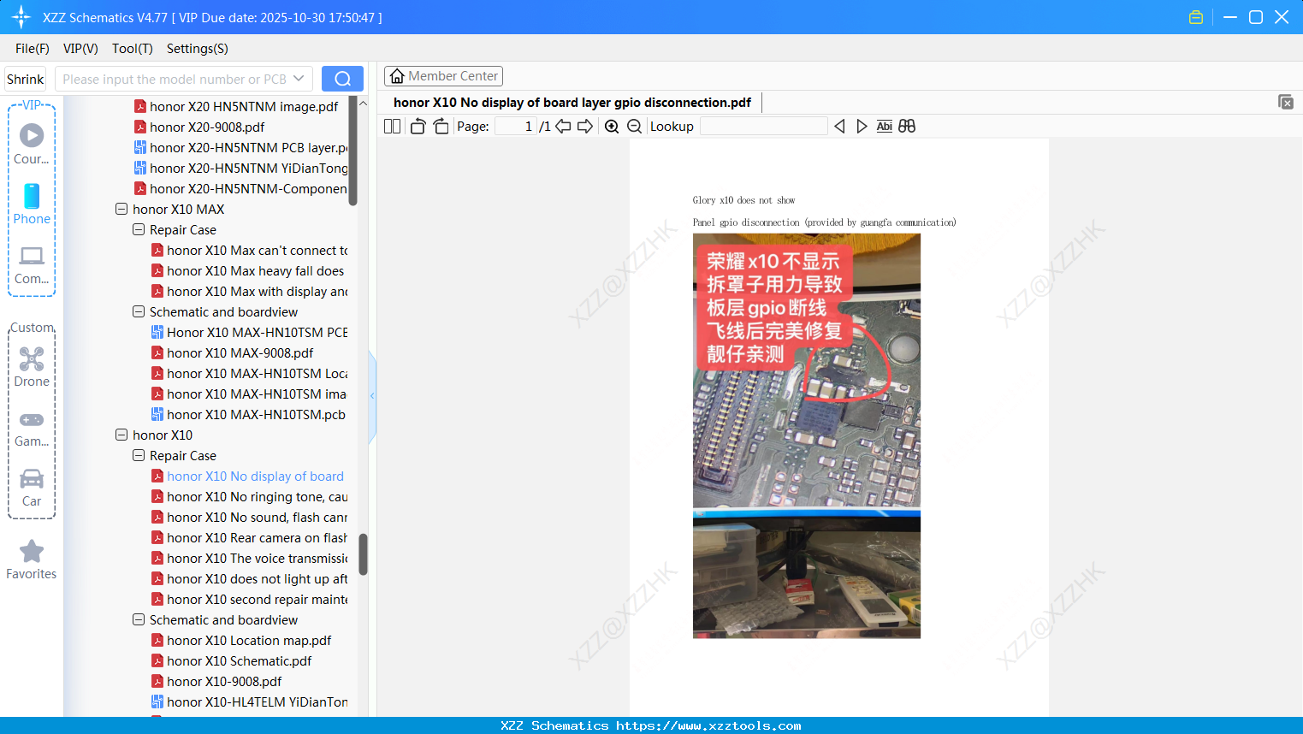Open honor X10 MAX-HN10TSM.pcb
The image size is (1303, 734).
(x=249, y=414)
